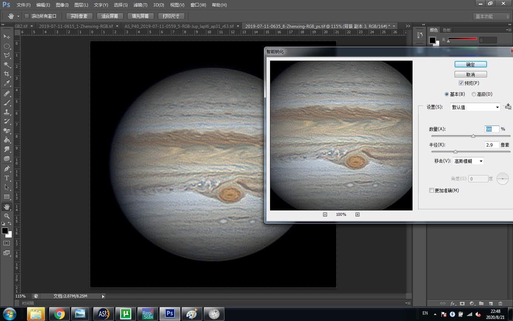Select the Crop tool
513x321 pixels.
[7, 74]
